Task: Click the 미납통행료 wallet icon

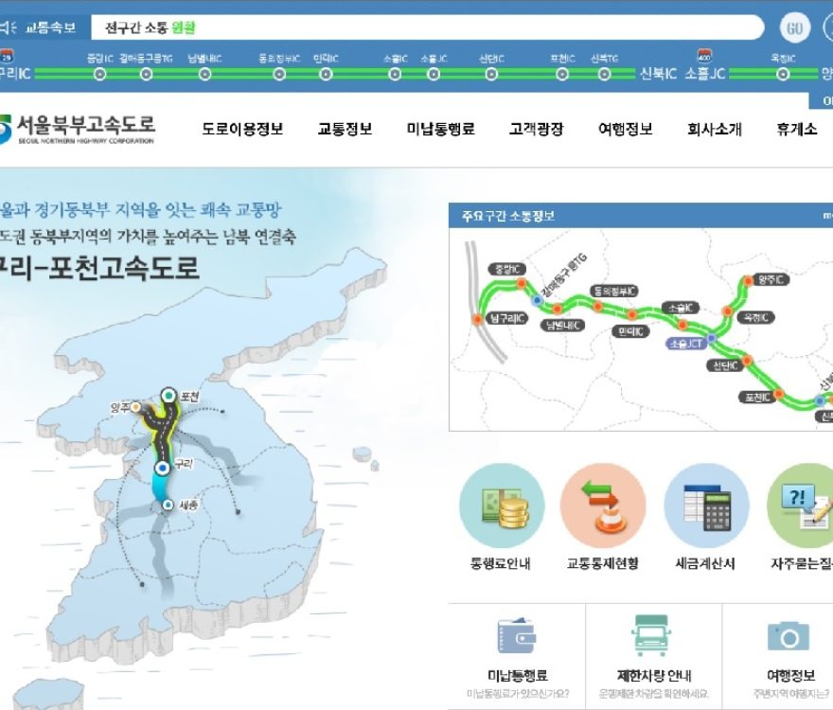Action: [x=517, y=635]
